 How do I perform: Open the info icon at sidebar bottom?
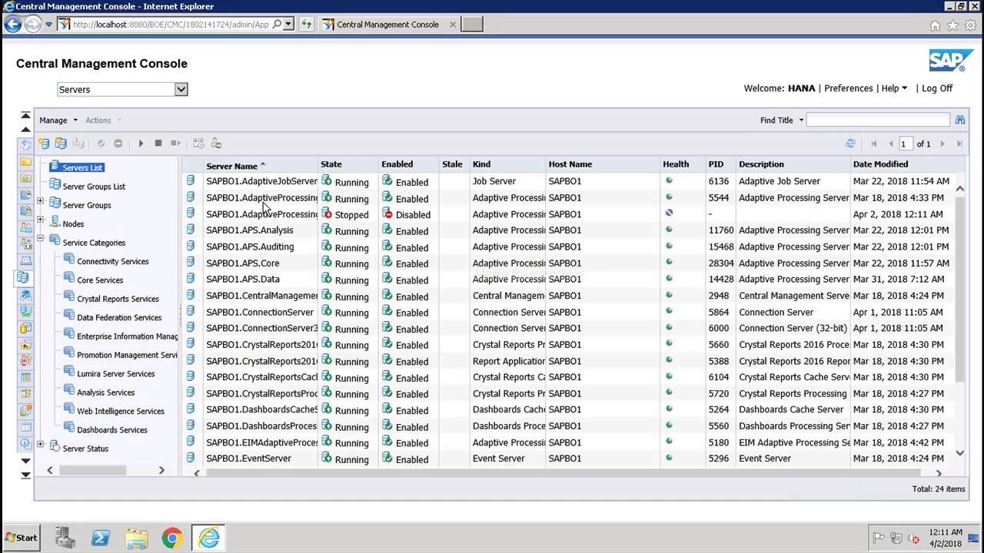(x=25, y=444)
